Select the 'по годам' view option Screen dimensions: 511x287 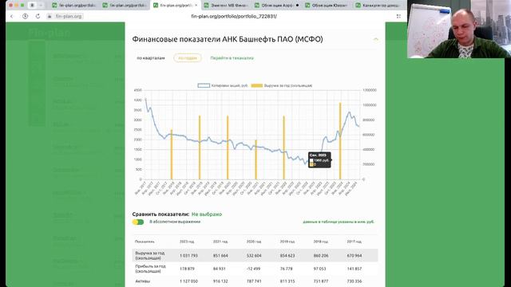tap(188, 58)
